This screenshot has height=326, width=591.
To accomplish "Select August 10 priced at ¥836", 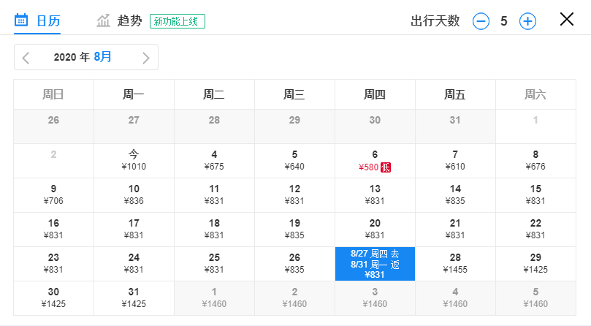I will (x=134, y=194).
